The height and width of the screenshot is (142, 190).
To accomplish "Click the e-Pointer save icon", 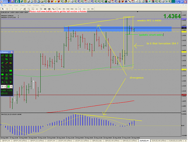I will tap(7, 55).
